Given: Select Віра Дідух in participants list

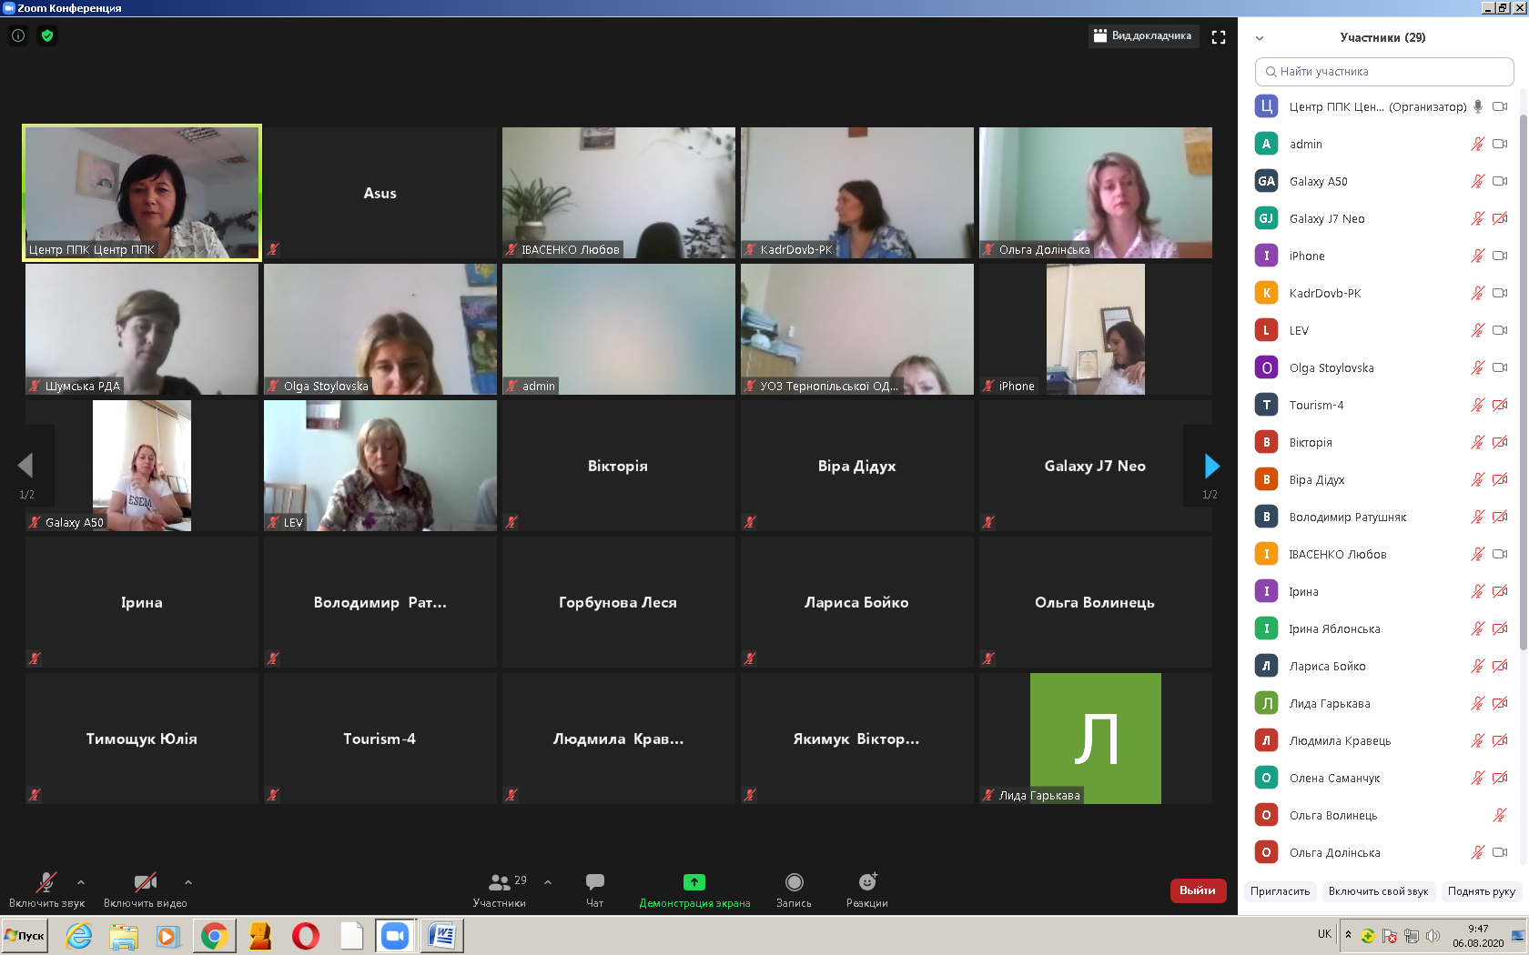Looking at the screenshot, I should (x=1382, y=479).
